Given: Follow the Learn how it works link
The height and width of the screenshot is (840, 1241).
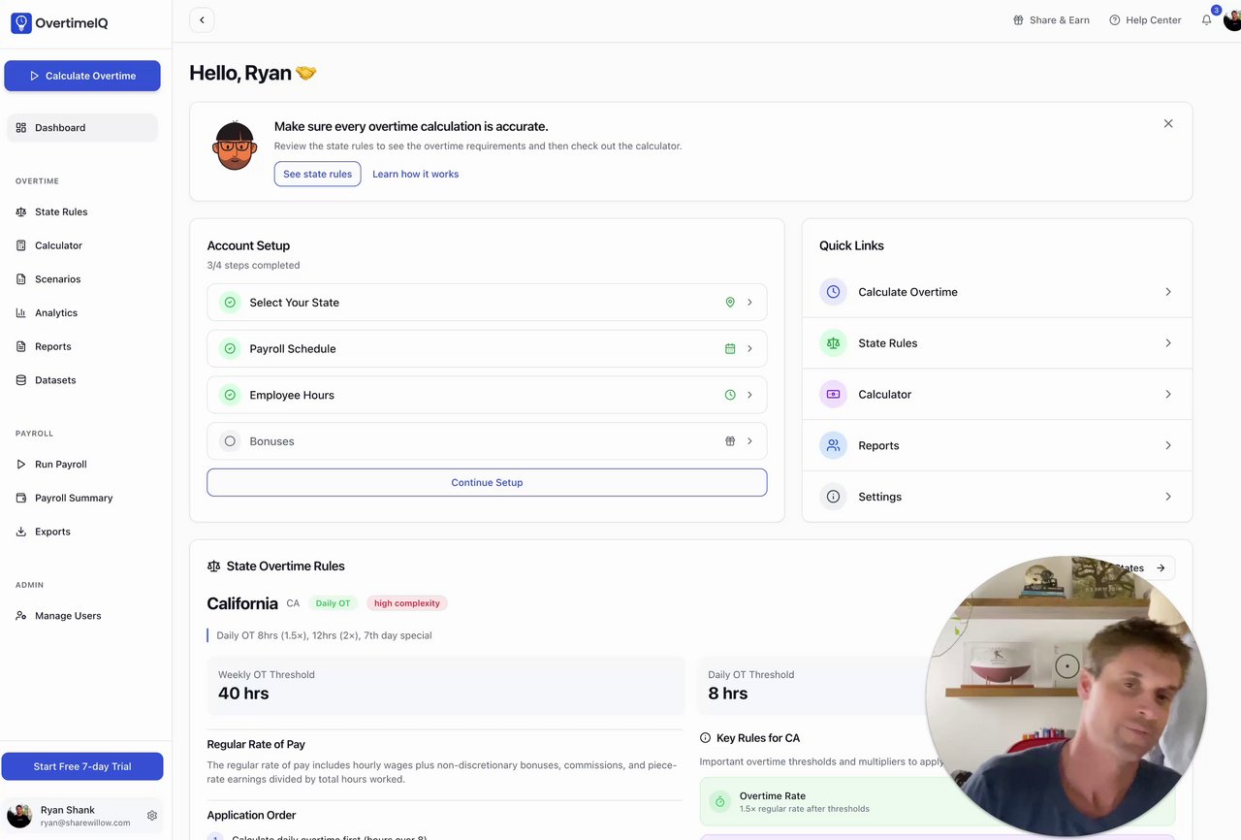Looking at the screenshot, I should click(416, 175).
